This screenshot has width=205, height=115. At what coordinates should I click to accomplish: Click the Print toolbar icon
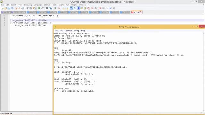click(x=23, y=8)
